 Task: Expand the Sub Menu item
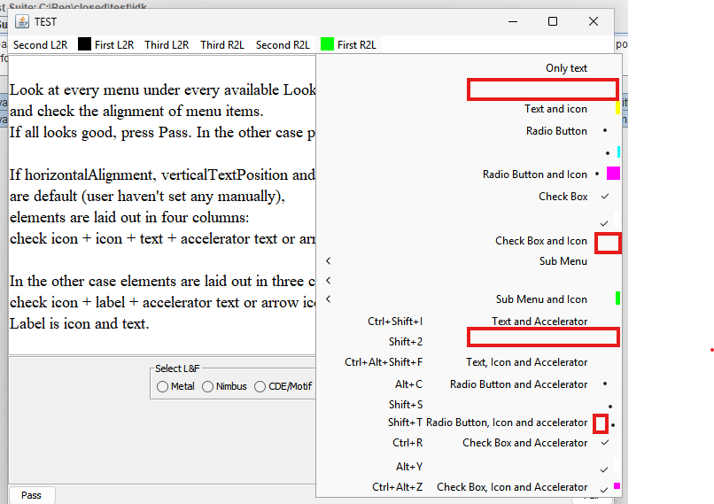click(x=563, y=261)
